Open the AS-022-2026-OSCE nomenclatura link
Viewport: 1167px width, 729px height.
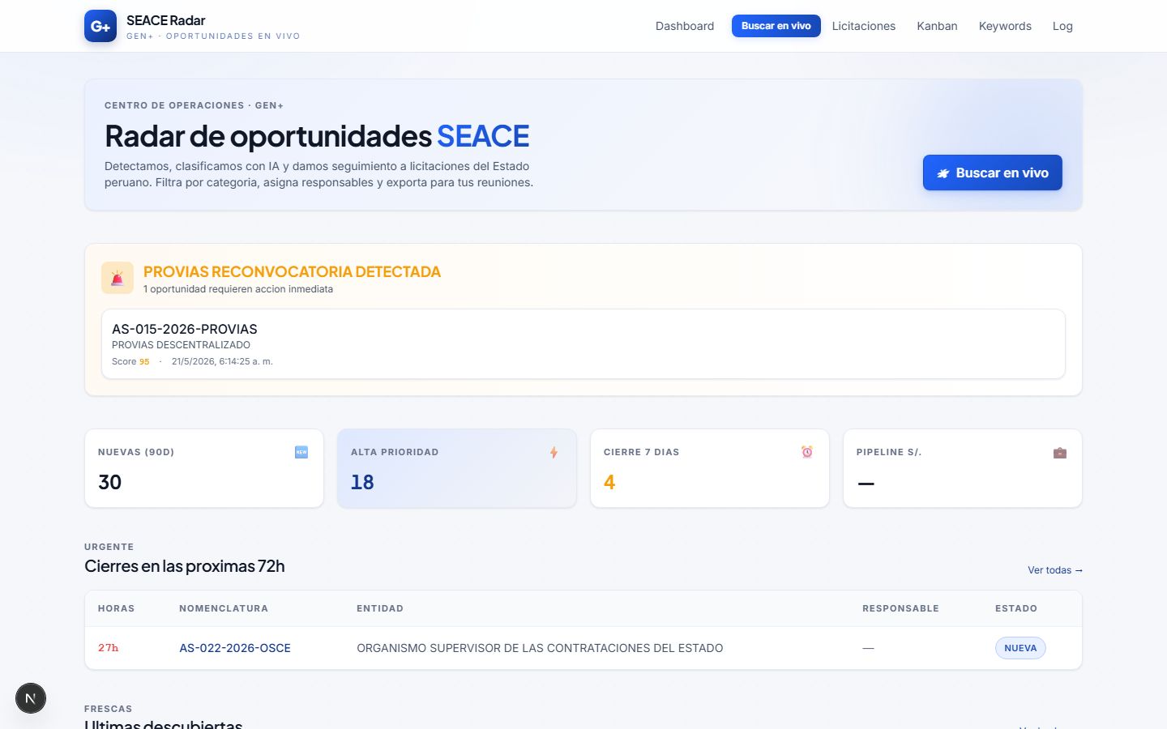235,648
